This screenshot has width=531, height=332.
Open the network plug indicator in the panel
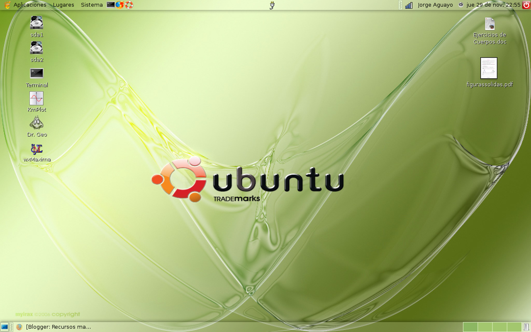coord(272,5)
